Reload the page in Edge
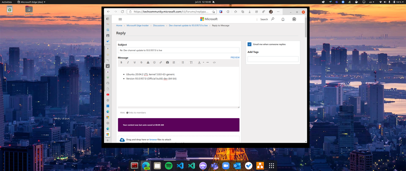 click(x=122, y=12)
